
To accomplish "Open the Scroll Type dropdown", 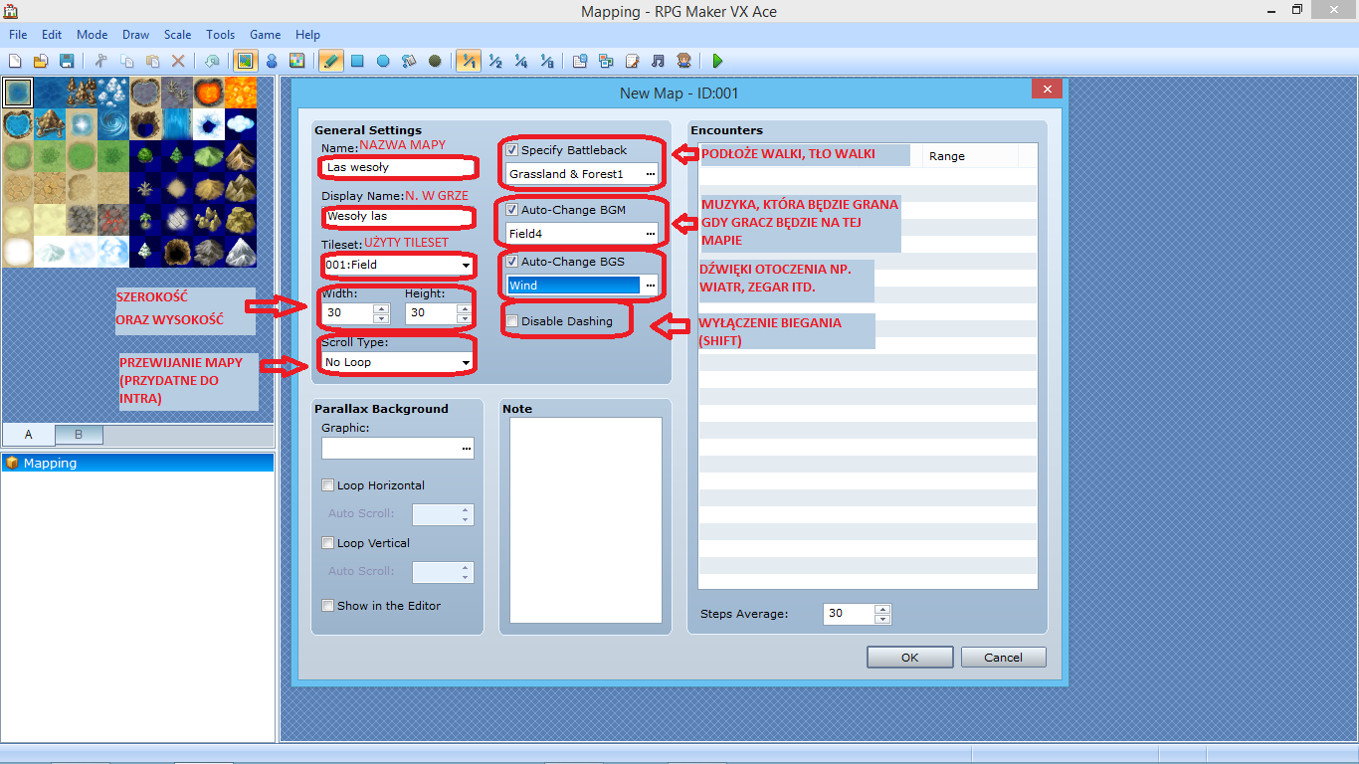I will pyautogui.click(x=398, y=362).
